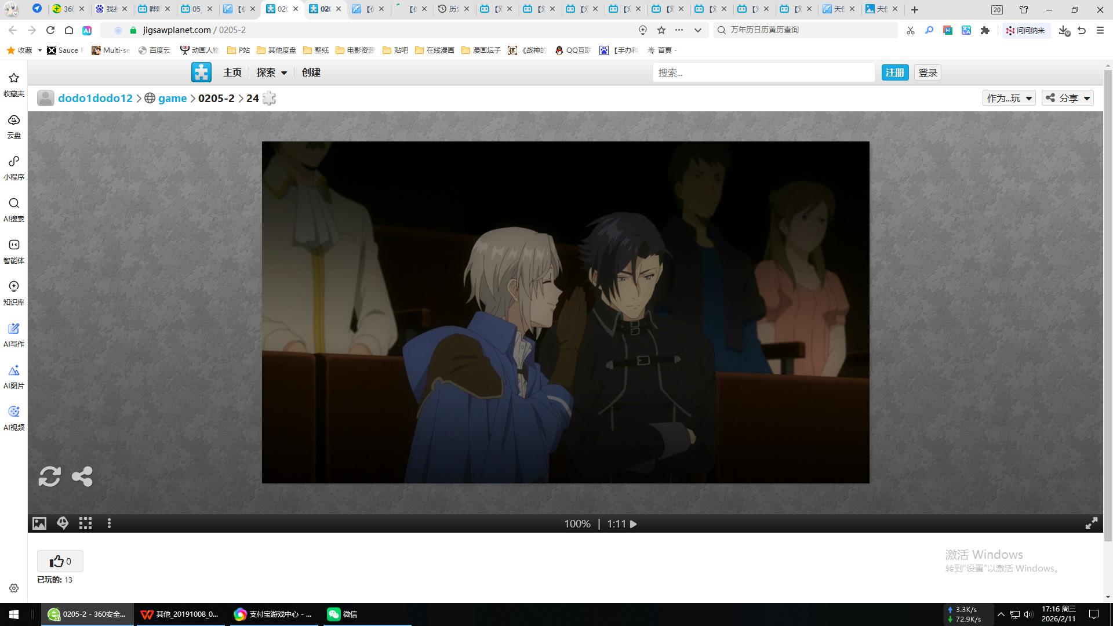Enter fullscreen with the expand arrows icon

click(x=1091, y=523)
